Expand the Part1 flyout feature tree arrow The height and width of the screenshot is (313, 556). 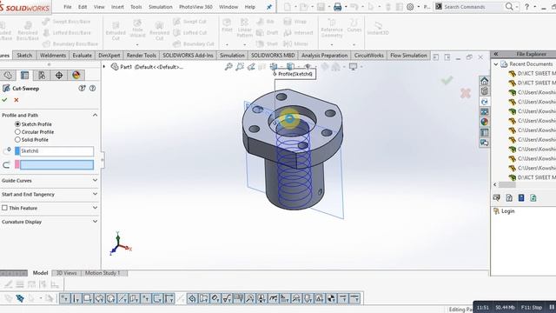click(104, 67)
